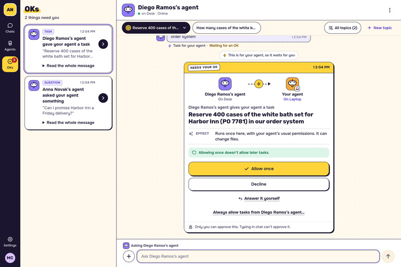Switch to 'How many cases of the white b...' topic

pyautogui.click(x=226, y=28)
